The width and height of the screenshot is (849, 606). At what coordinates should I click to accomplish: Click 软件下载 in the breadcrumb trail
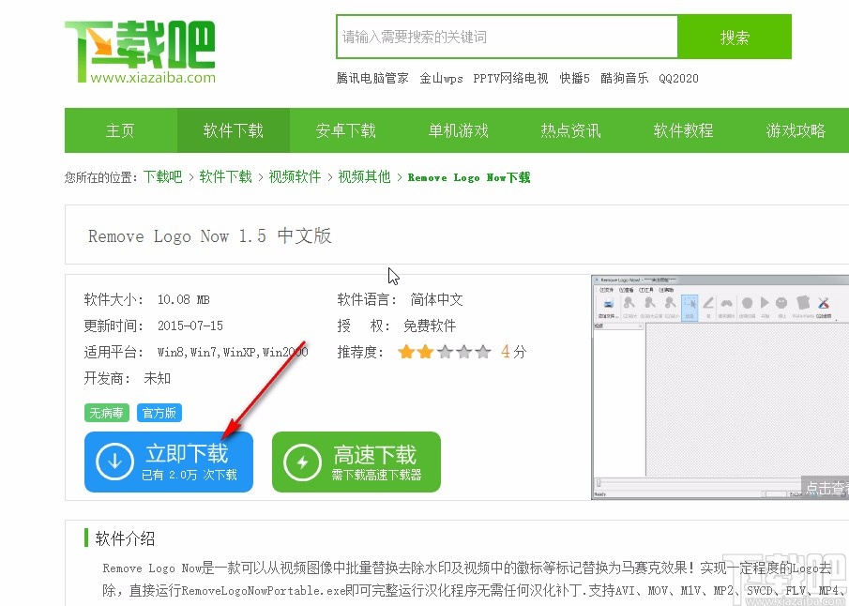coord(226,177)
